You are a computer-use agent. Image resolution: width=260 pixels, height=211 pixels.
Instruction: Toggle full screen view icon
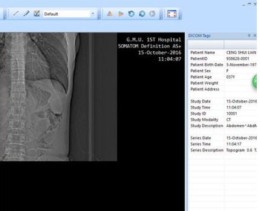172,13
